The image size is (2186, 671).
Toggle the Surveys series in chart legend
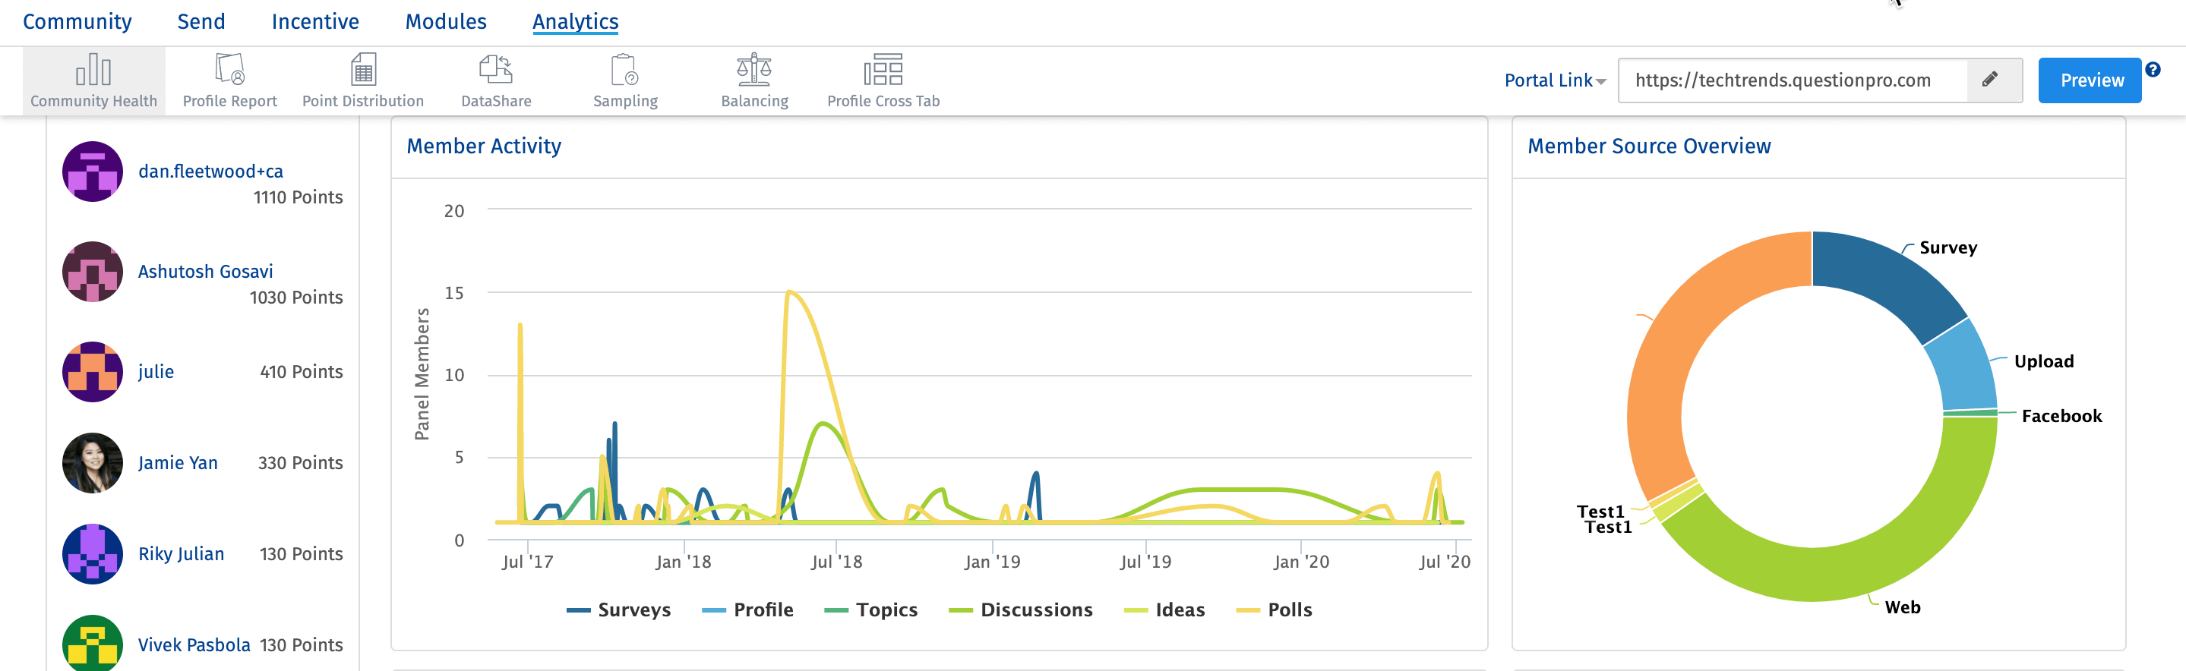(x=620, y=610)
